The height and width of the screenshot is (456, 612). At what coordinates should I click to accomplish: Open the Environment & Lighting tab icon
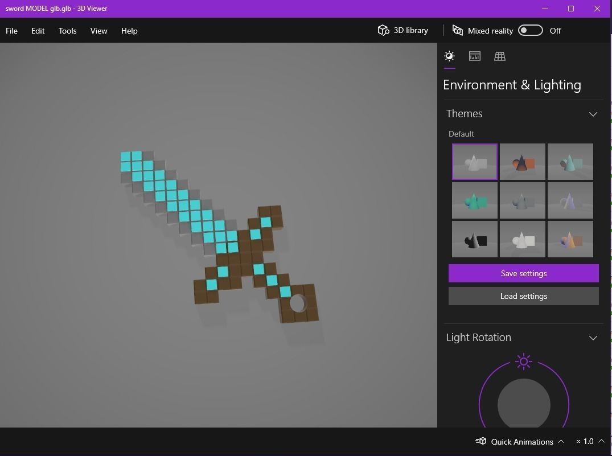click(x=449, y=56)
